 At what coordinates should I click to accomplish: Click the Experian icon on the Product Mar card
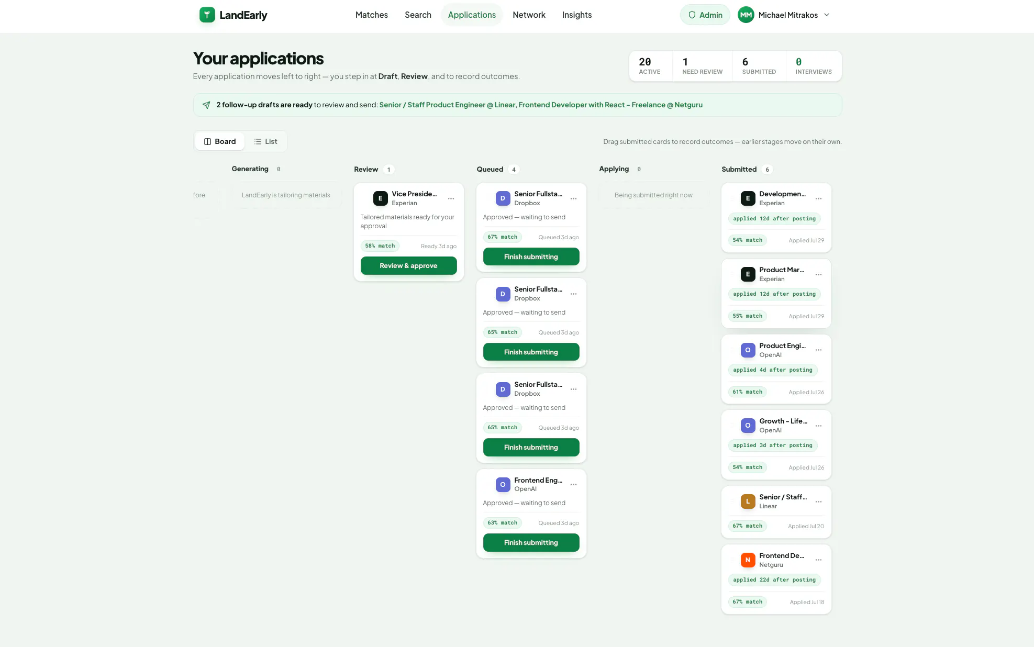(x=748, y=274)
